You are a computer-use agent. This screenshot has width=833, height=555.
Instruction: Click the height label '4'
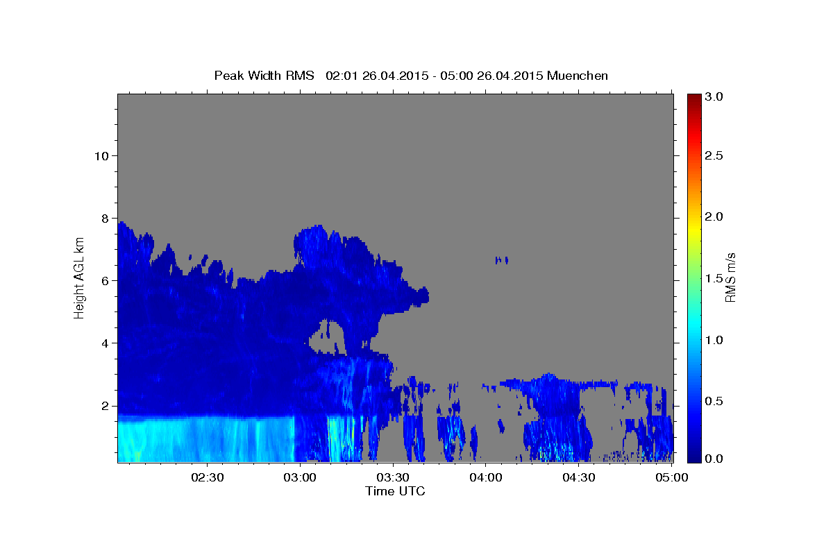pos(103,343)
